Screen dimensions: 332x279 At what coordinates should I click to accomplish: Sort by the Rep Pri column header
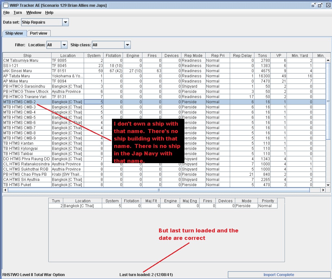point(218,55)
